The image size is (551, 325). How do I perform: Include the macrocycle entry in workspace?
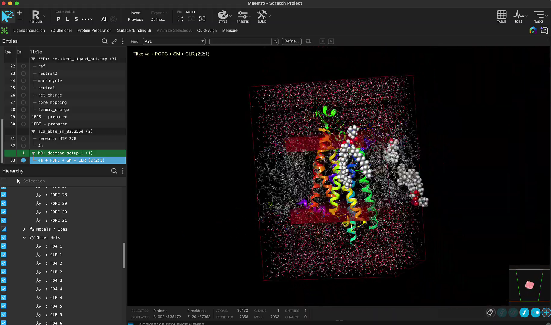point(23,81)
